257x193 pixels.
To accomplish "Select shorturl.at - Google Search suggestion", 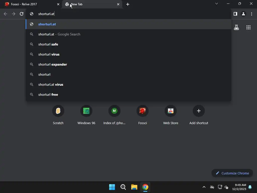I will (x=128, y=34).
